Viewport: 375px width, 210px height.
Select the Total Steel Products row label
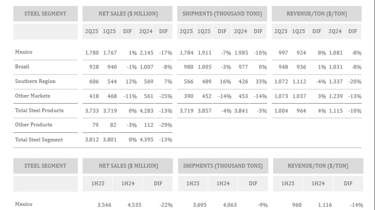coord(39,110)
